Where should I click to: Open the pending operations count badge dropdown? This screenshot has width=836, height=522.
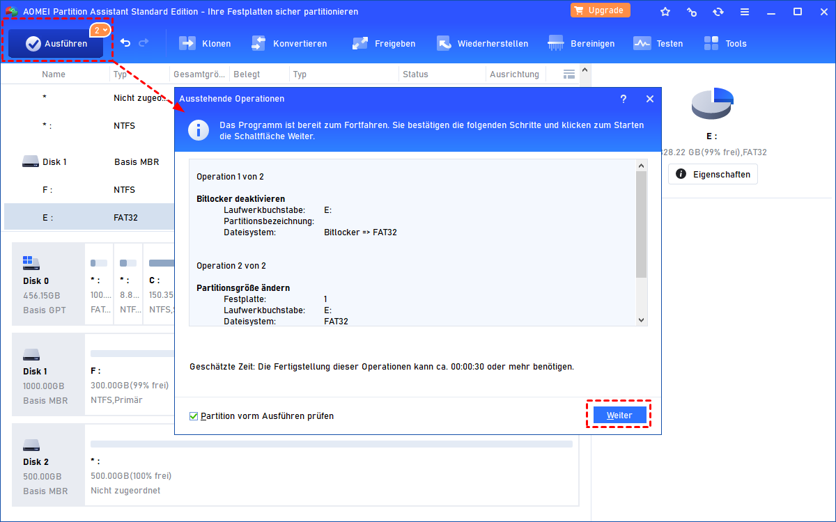(x=100, y=30)
